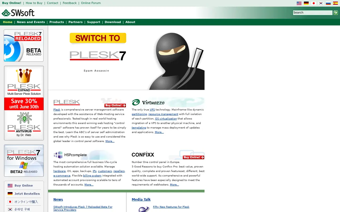Click the Buy Online! top bar link

coord(12,3)
